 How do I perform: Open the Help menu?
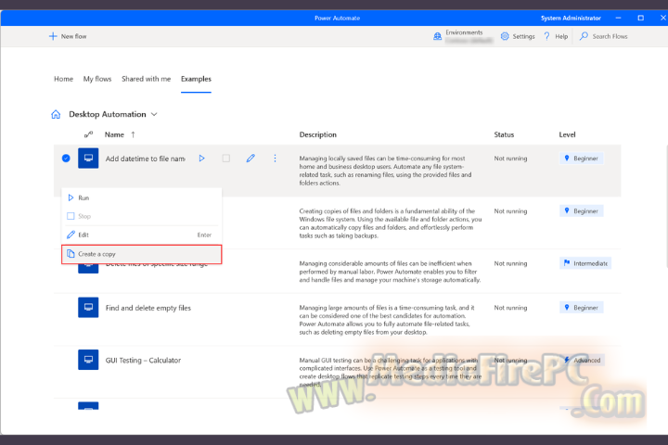(x=556, y=36)
